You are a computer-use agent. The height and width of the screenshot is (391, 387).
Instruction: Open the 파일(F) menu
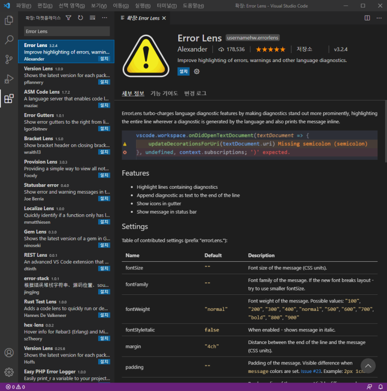tap(24, 6)
